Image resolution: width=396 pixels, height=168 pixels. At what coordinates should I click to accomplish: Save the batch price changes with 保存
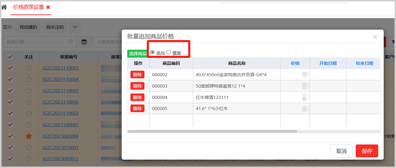366,151
